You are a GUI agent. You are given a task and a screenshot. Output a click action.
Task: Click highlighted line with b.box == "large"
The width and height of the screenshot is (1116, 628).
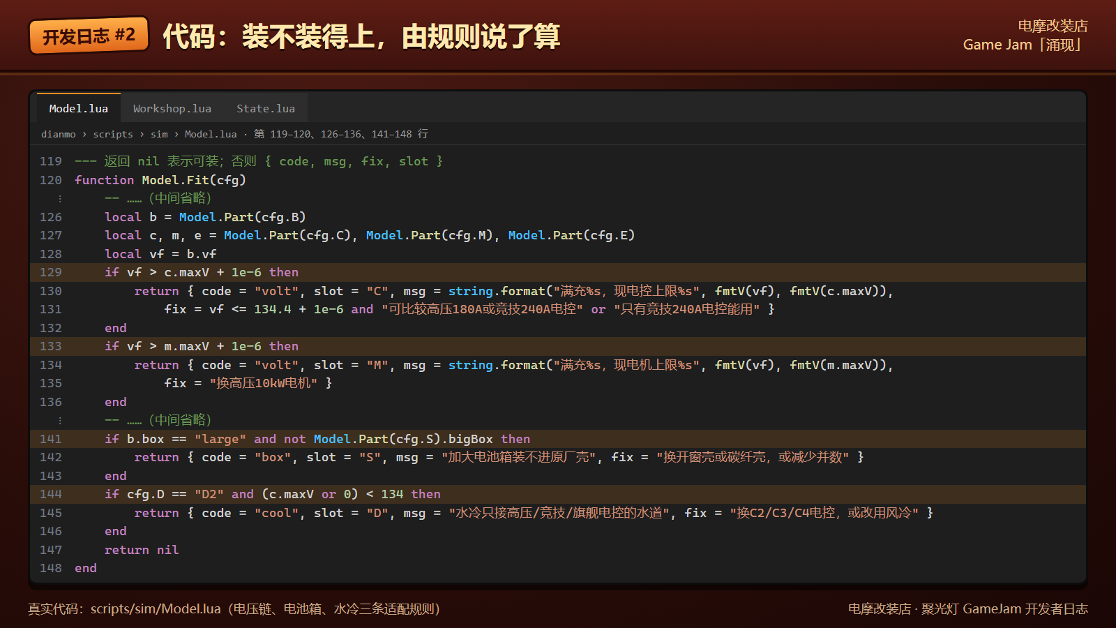(x=558, y=439)
